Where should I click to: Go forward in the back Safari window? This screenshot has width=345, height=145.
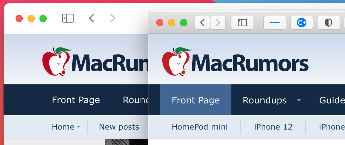pyautogui.click(x=112, y=18)
